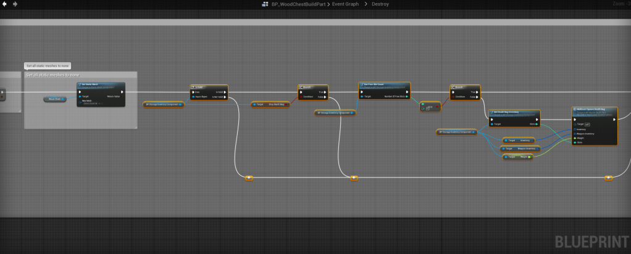Click the rightmost reroute node on bottom wire
Viewport: 631px width, 254px height.
pyautogui.click(x=609, y=178)
